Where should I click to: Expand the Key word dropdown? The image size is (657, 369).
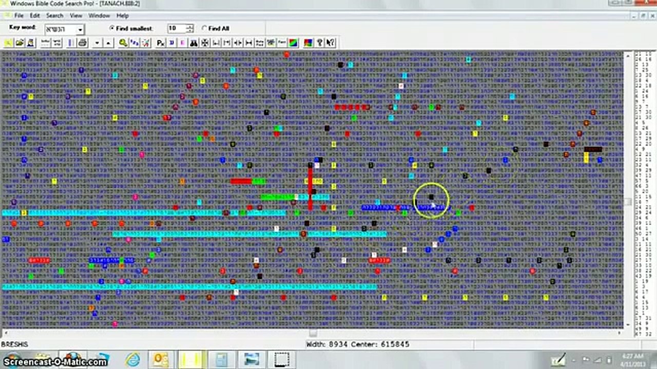[80, 29]
